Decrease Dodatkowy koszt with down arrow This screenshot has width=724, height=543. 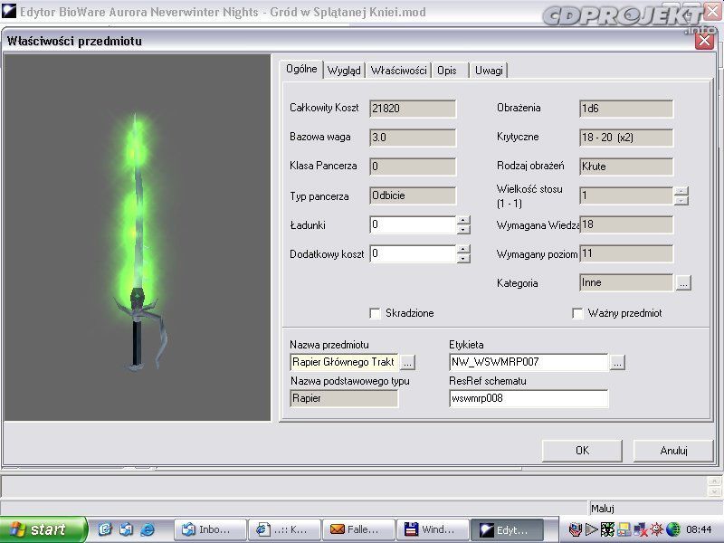pyautogui.click(x=463, y=259)
